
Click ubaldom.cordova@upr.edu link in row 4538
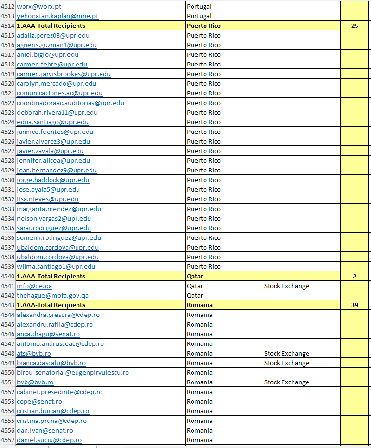[58, 257]
